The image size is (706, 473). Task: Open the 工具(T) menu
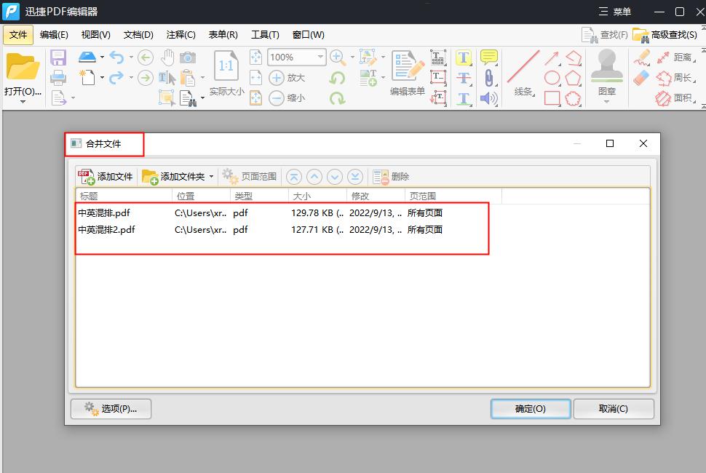265,34
